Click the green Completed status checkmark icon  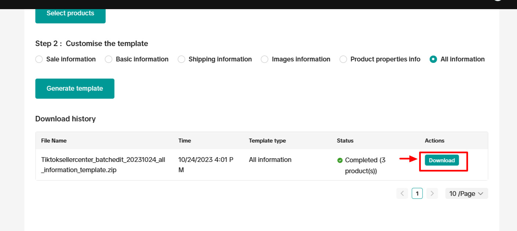tap(340, 160)
